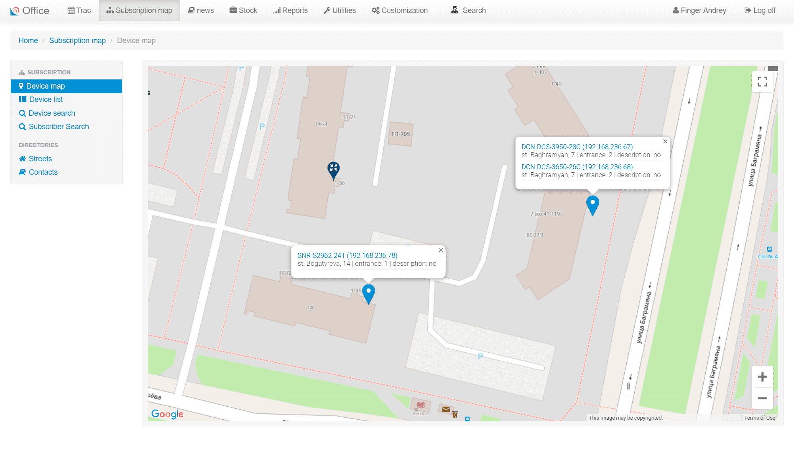Screen dimensions: 794x451
Task: Log off from the session
Action: point(760,10)
